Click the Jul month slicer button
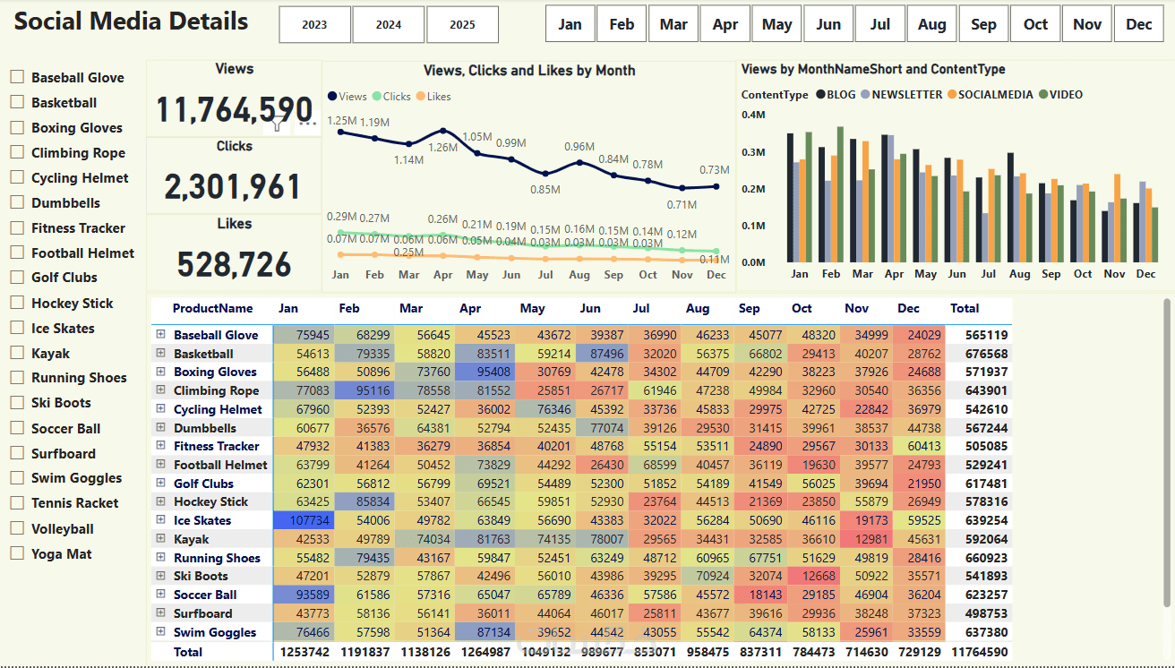 [879, 24]
